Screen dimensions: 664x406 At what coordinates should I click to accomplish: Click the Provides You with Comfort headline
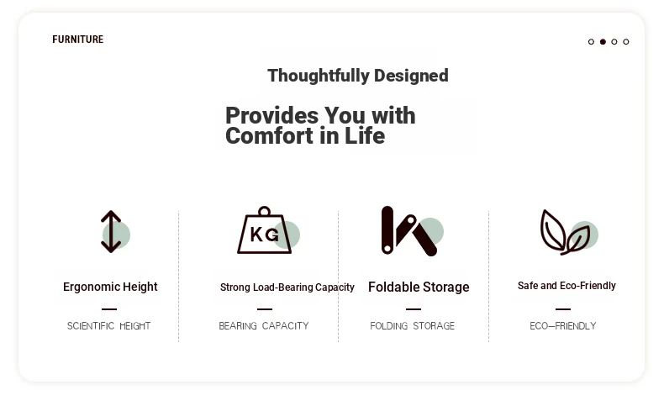pos(320,125)
